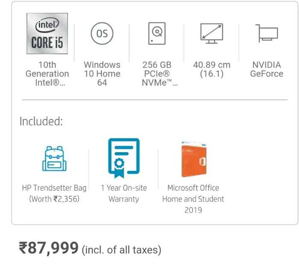Select the Windows 10 Home 64 label
This screenshot has height=273, width=299.
tap(102, 73)
